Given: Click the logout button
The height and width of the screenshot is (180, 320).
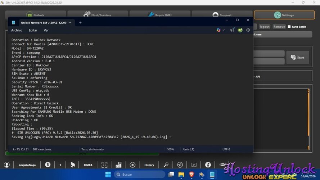Looking at the screenshot, I should coord(265,27).
